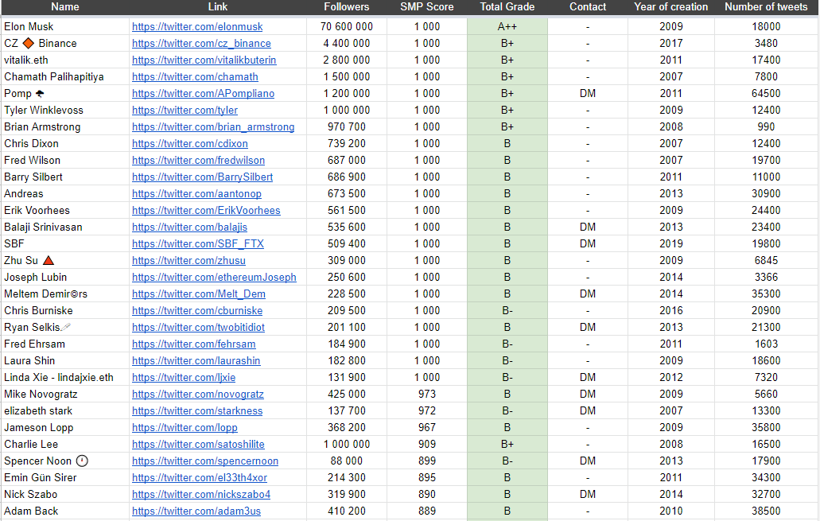The height and width of the screenshot is (521, 820).
Task: Open the APompliano Twitter link
Action: [x=203, y=94]
